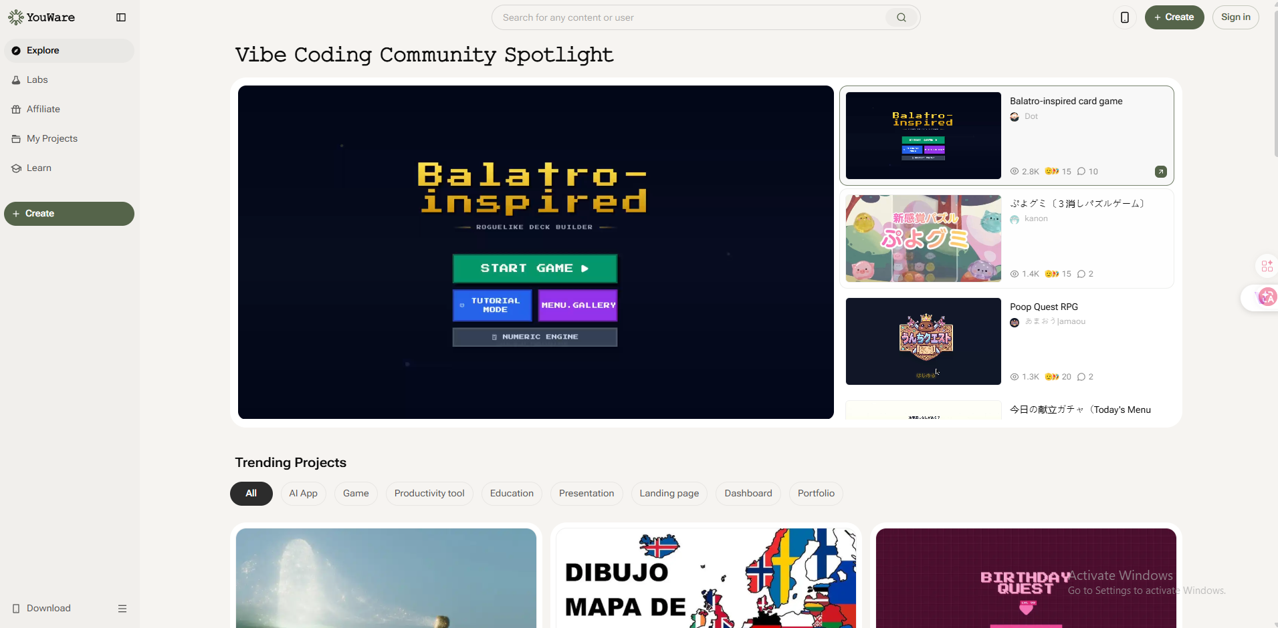
Task: Click the top-right Create button
Action: (1174, 17)
